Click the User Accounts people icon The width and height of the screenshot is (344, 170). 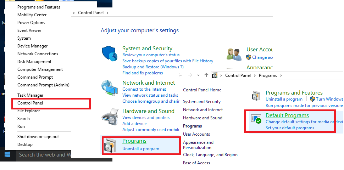(234, 54)
